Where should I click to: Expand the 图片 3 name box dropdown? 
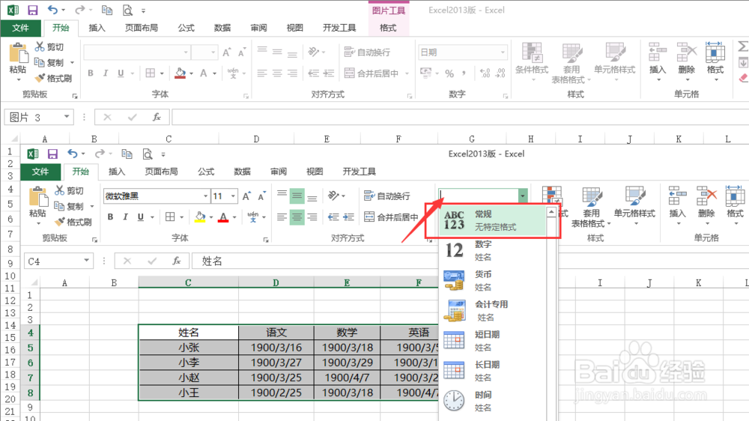[x=67, y=117]
